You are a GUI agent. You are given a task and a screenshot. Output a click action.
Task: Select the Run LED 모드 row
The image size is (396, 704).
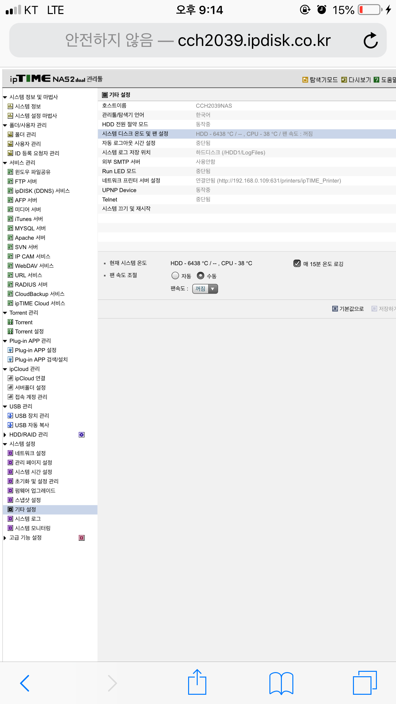pos(247,171)
